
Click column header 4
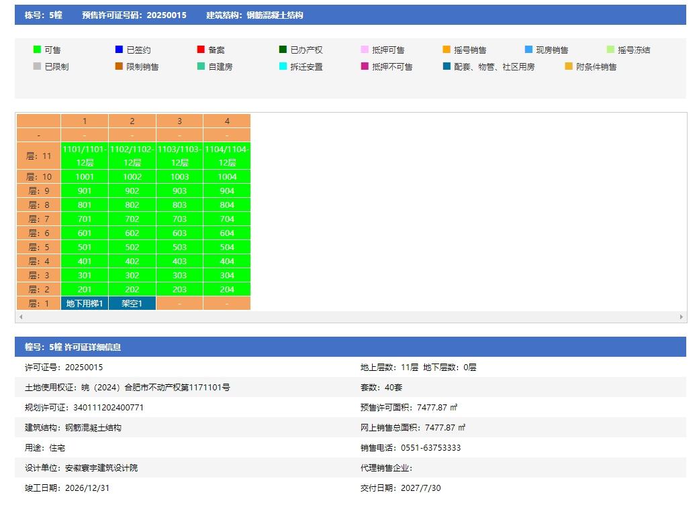point(227,121)
